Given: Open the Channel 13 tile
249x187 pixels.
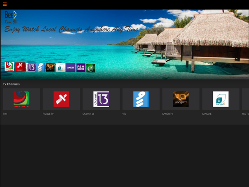Looking at the screenshot, I should [101, 99].
